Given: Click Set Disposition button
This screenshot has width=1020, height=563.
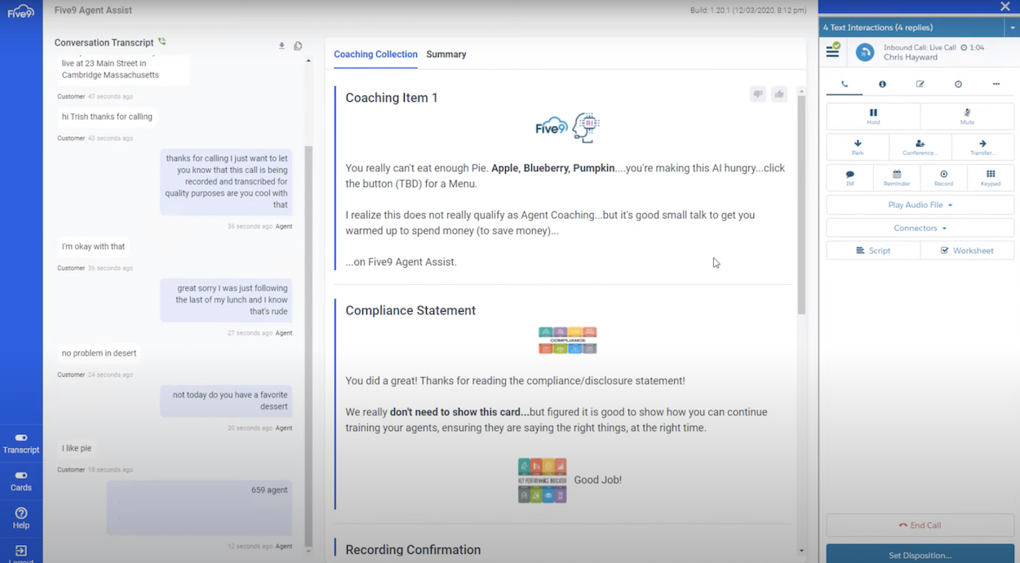Looking at the screenshot, I should point(920,554).
